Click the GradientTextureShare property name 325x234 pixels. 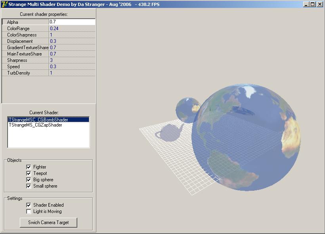point(28,48)
